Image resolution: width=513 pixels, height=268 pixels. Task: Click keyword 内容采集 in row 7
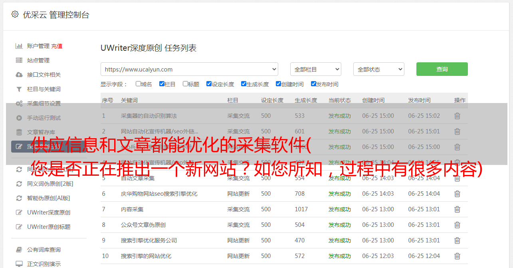coord(132,209)
